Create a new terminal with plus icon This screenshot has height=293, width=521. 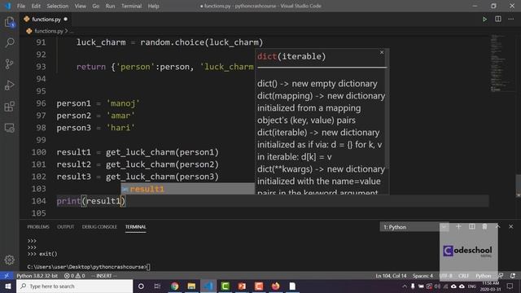[x=458, y=226]
